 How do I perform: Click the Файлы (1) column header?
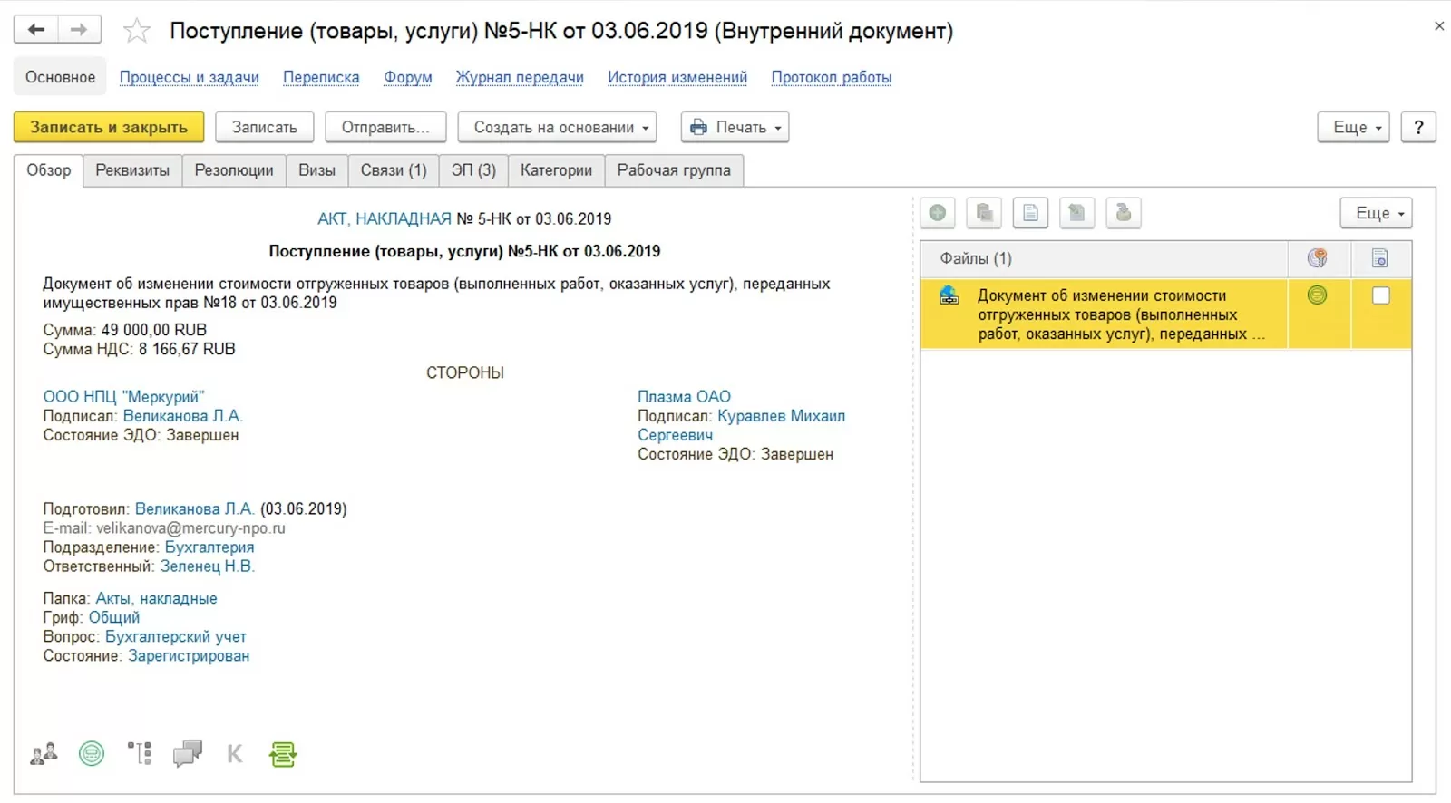1104,258
